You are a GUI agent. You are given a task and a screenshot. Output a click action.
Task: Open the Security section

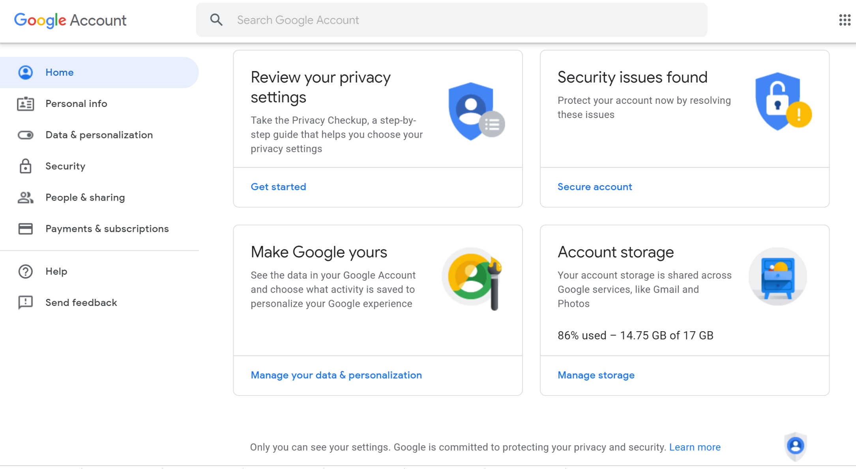(99, 166)
